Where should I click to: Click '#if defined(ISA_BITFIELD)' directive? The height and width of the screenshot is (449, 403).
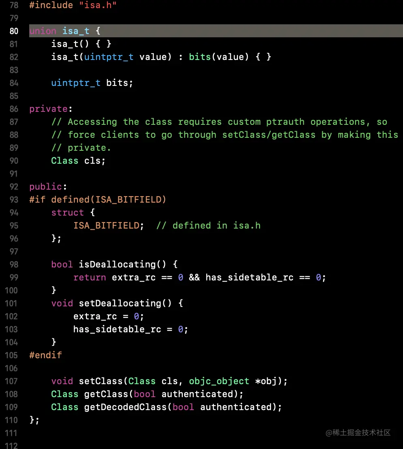coord(98,200)
